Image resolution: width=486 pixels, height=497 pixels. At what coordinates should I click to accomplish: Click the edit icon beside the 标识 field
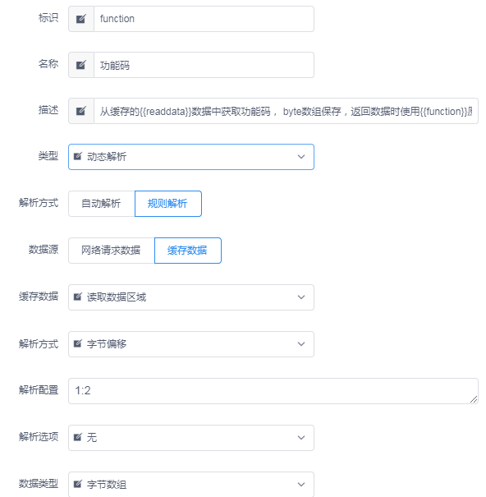coord(81,19)
